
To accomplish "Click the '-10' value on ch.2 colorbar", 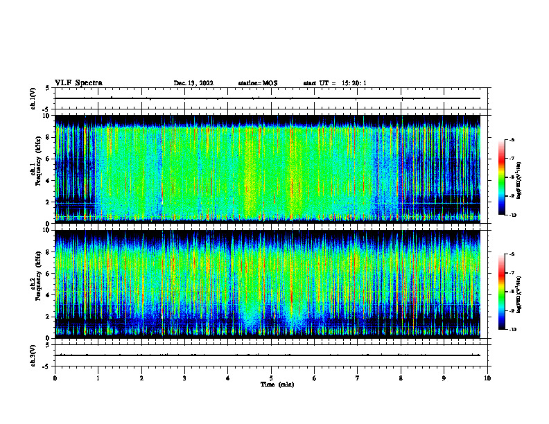I will (x=512, y=329).
